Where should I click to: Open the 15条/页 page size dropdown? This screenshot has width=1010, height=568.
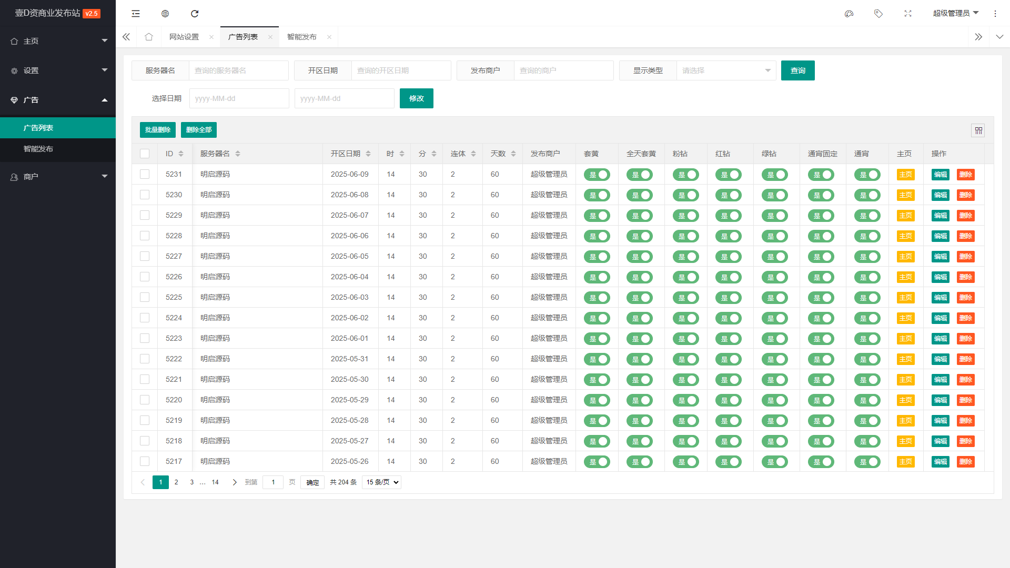(381, 482)
